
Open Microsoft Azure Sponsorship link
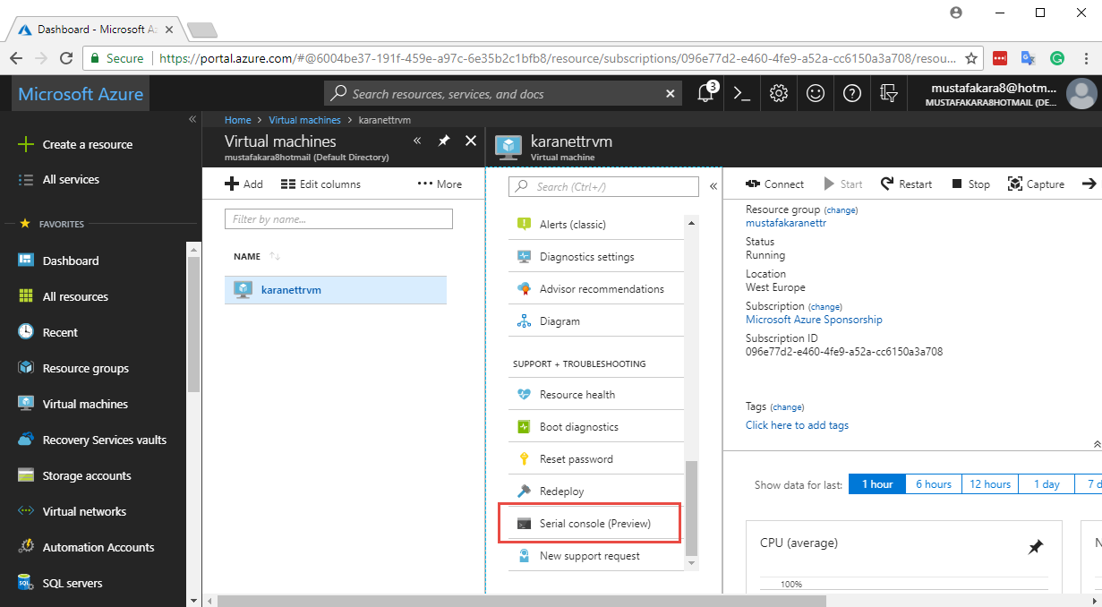tap(814, 320)
